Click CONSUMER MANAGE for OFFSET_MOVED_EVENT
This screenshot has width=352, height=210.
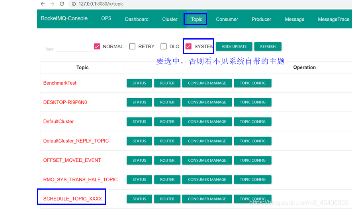(x=207, y=160)
